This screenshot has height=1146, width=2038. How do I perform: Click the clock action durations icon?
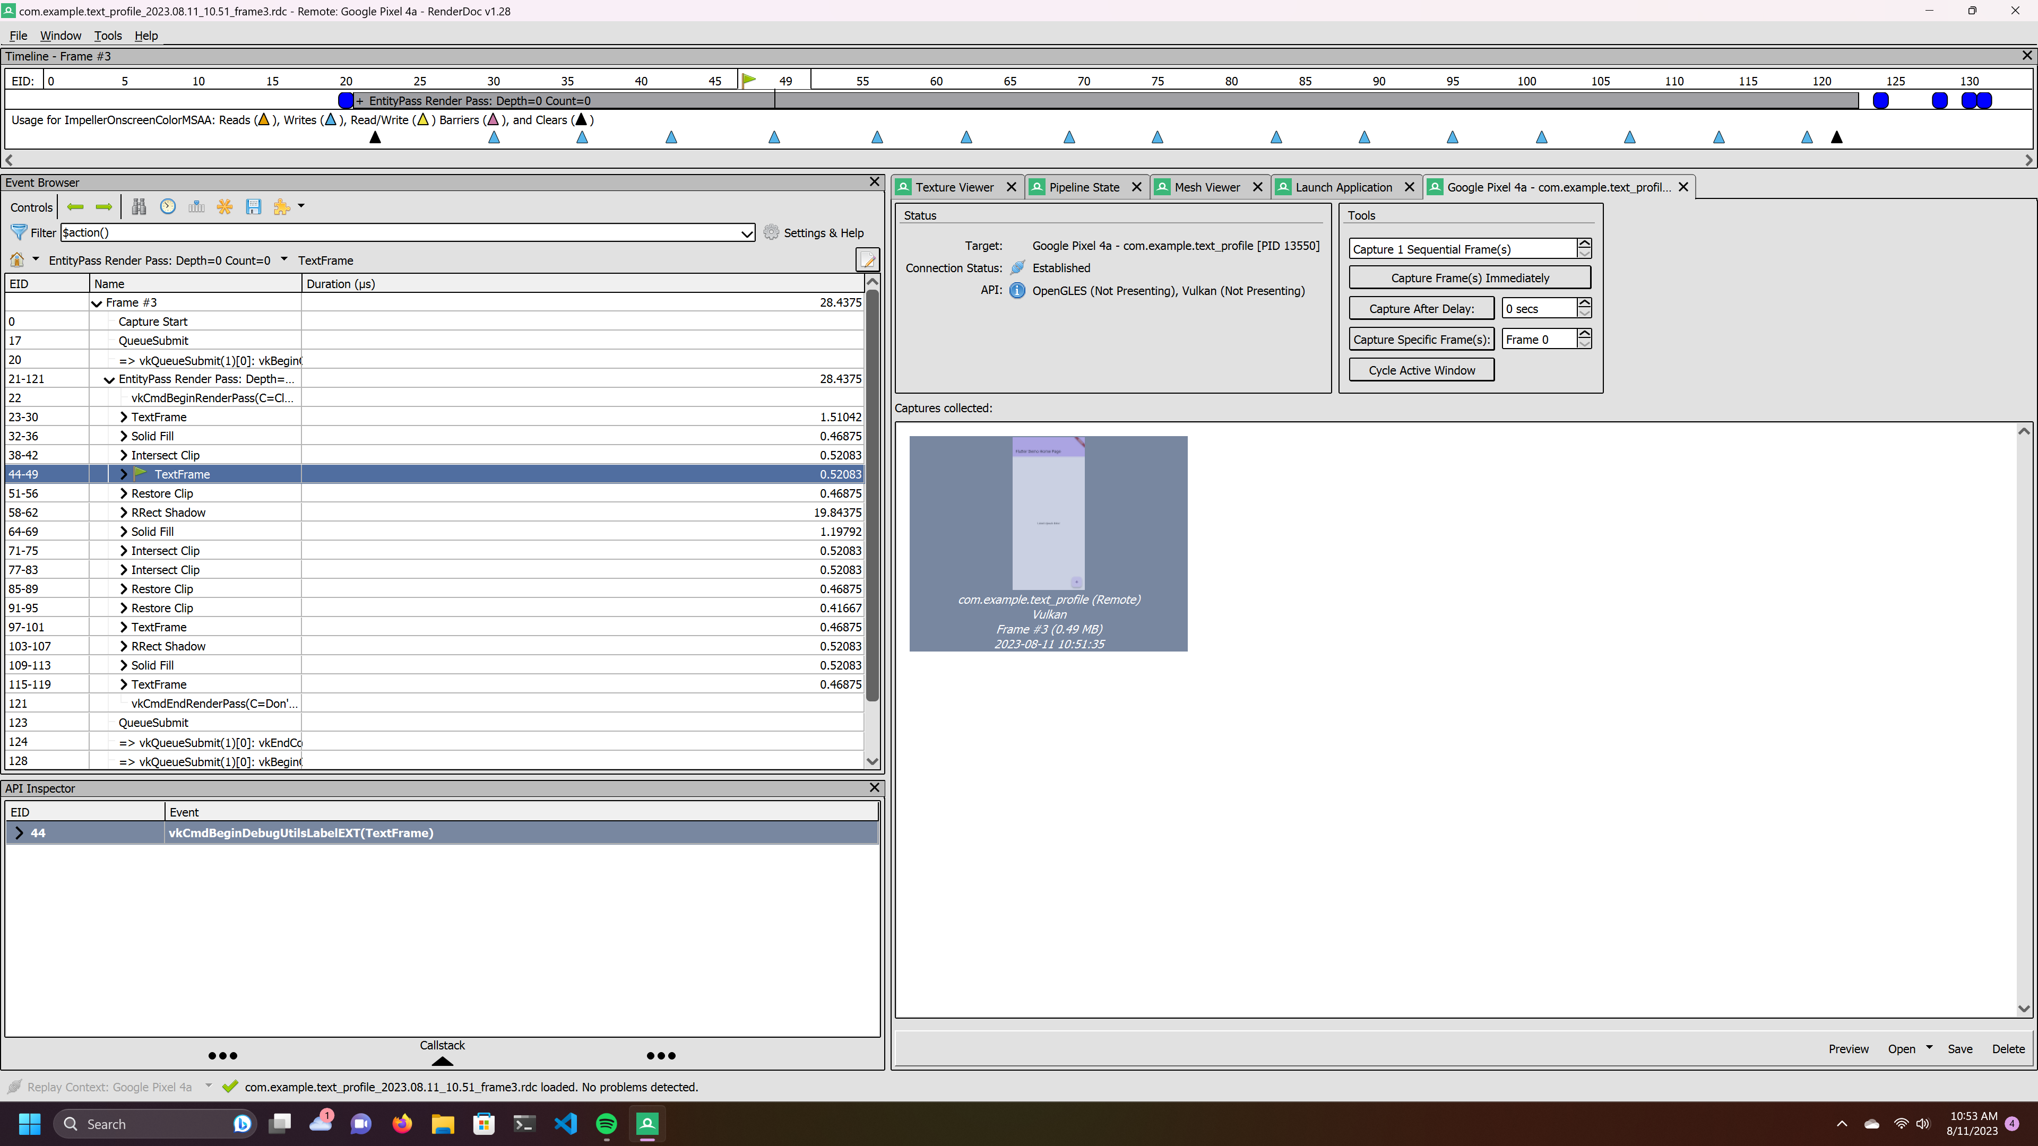pyautogui.click(x=168, y=207)
